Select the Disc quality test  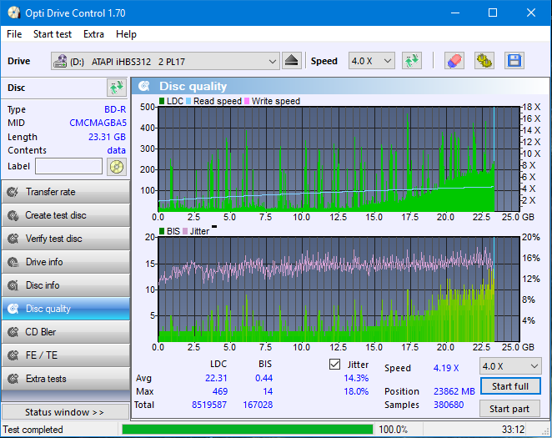[x=66, y=309]
